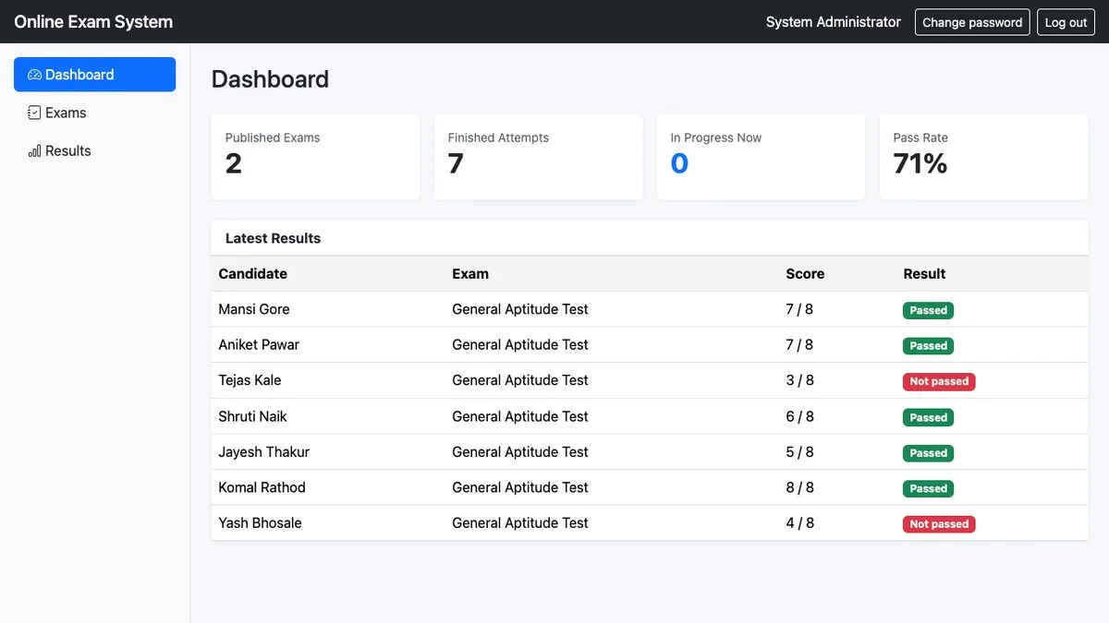Click Tejas Kale's score 3 / 8

point(799,380)
